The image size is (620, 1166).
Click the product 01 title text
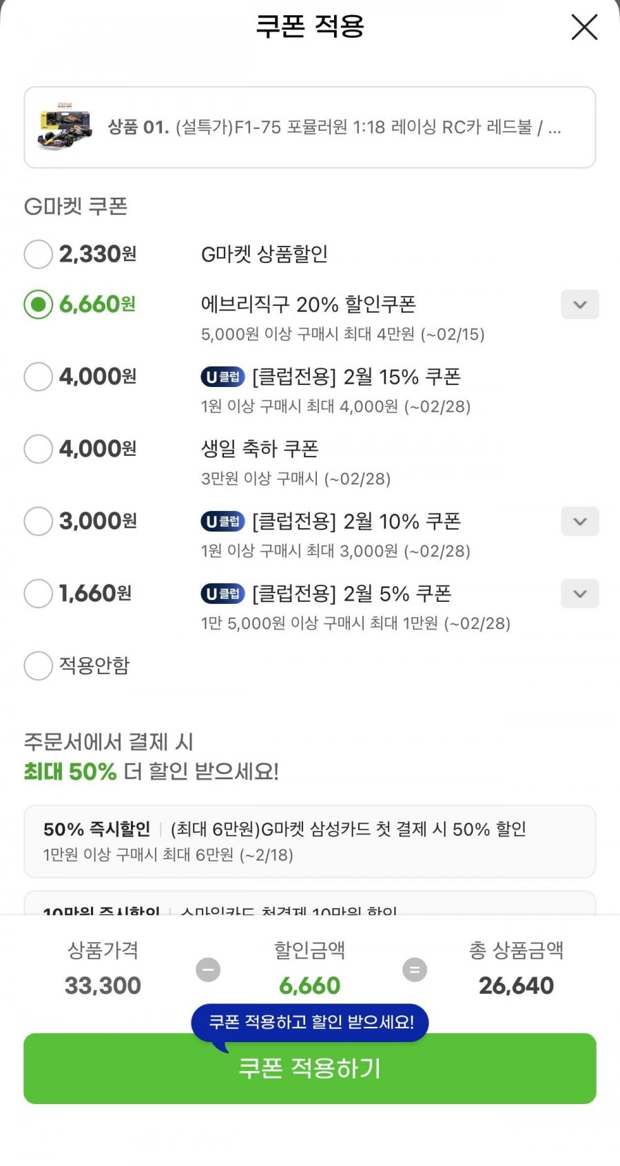[x=334, y=127]
